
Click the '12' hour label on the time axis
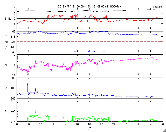click(x=53, y=124)
